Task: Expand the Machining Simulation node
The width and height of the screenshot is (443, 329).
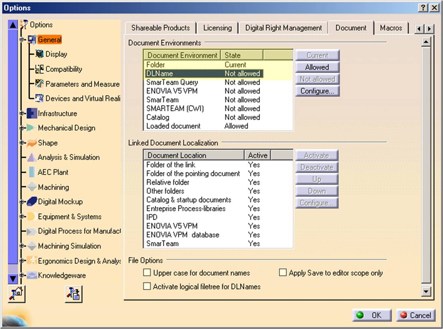Action: click(x=22, y=246)
